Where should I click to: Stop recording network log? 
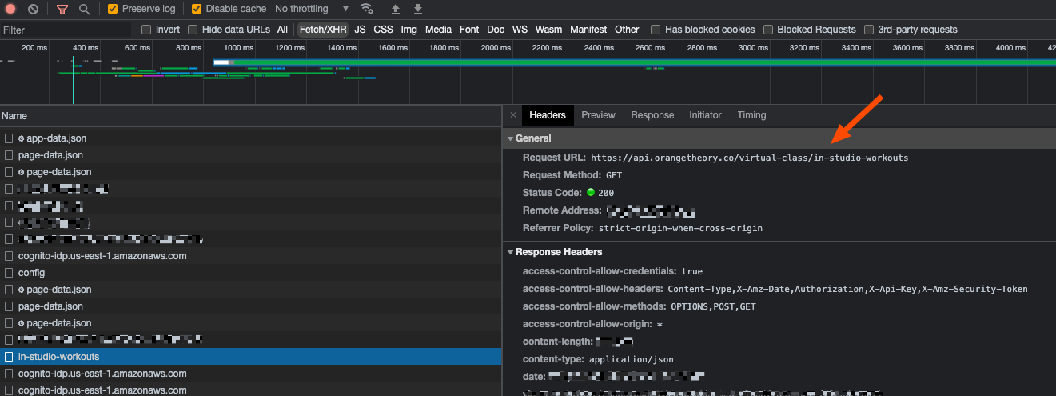(10, 9)
